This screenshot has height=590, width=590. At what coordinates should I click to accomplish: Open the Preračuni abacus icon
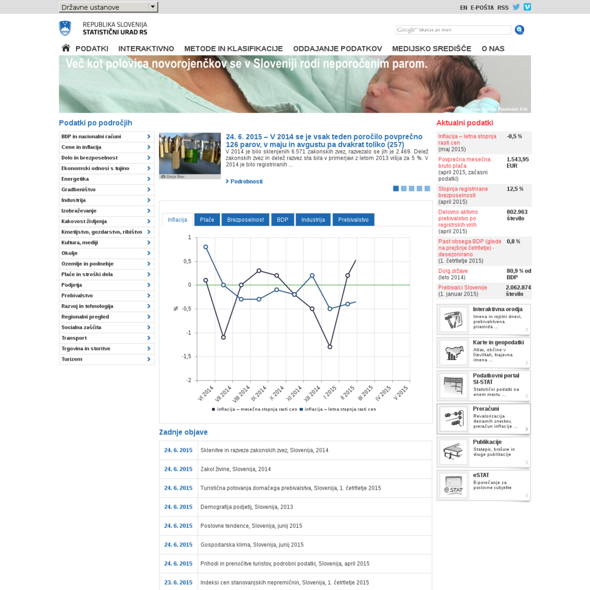pos(453,419)
